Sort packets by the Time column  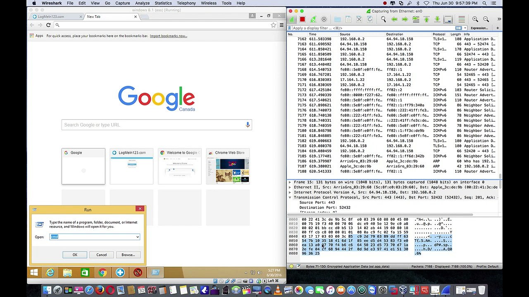(323, 34)
